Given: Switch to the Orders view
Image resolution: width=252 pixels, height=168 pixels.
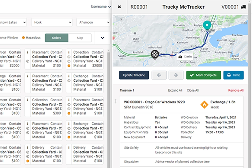Looking at the screenshot, I should (x=56, y=38).
